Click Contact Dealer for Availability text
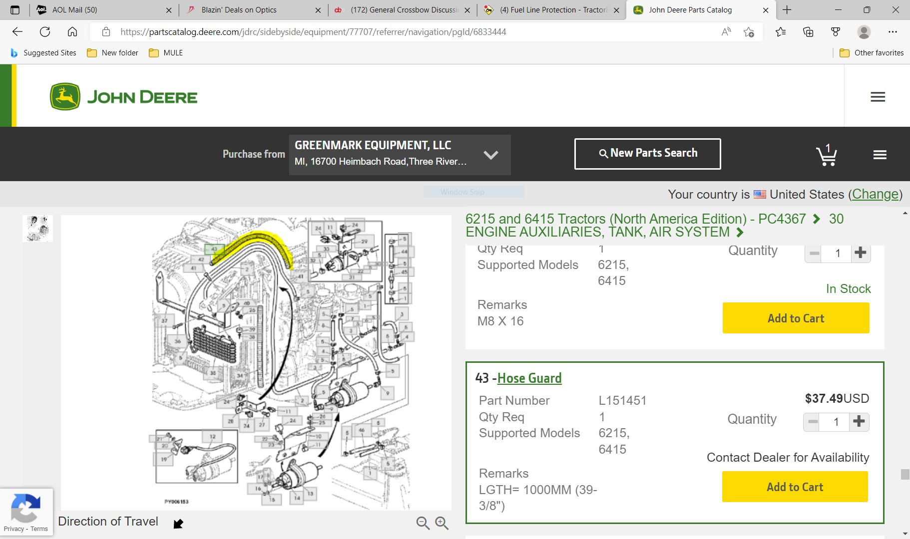This screenshot has height=539, width=910. click(788, 458)
